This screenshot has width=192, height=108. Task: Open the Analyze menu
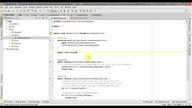(x=32, y=7)
